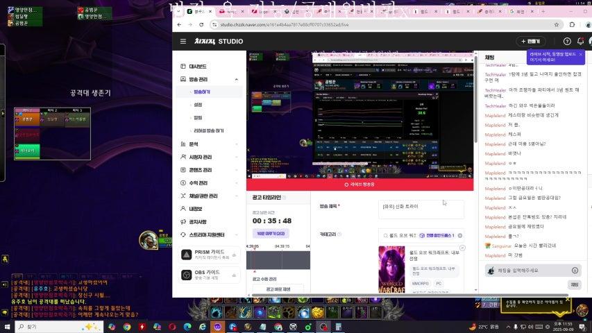Open the notifications bell icon
The height and width of the screenshot is (333, 592).
[x=580, y=41]
